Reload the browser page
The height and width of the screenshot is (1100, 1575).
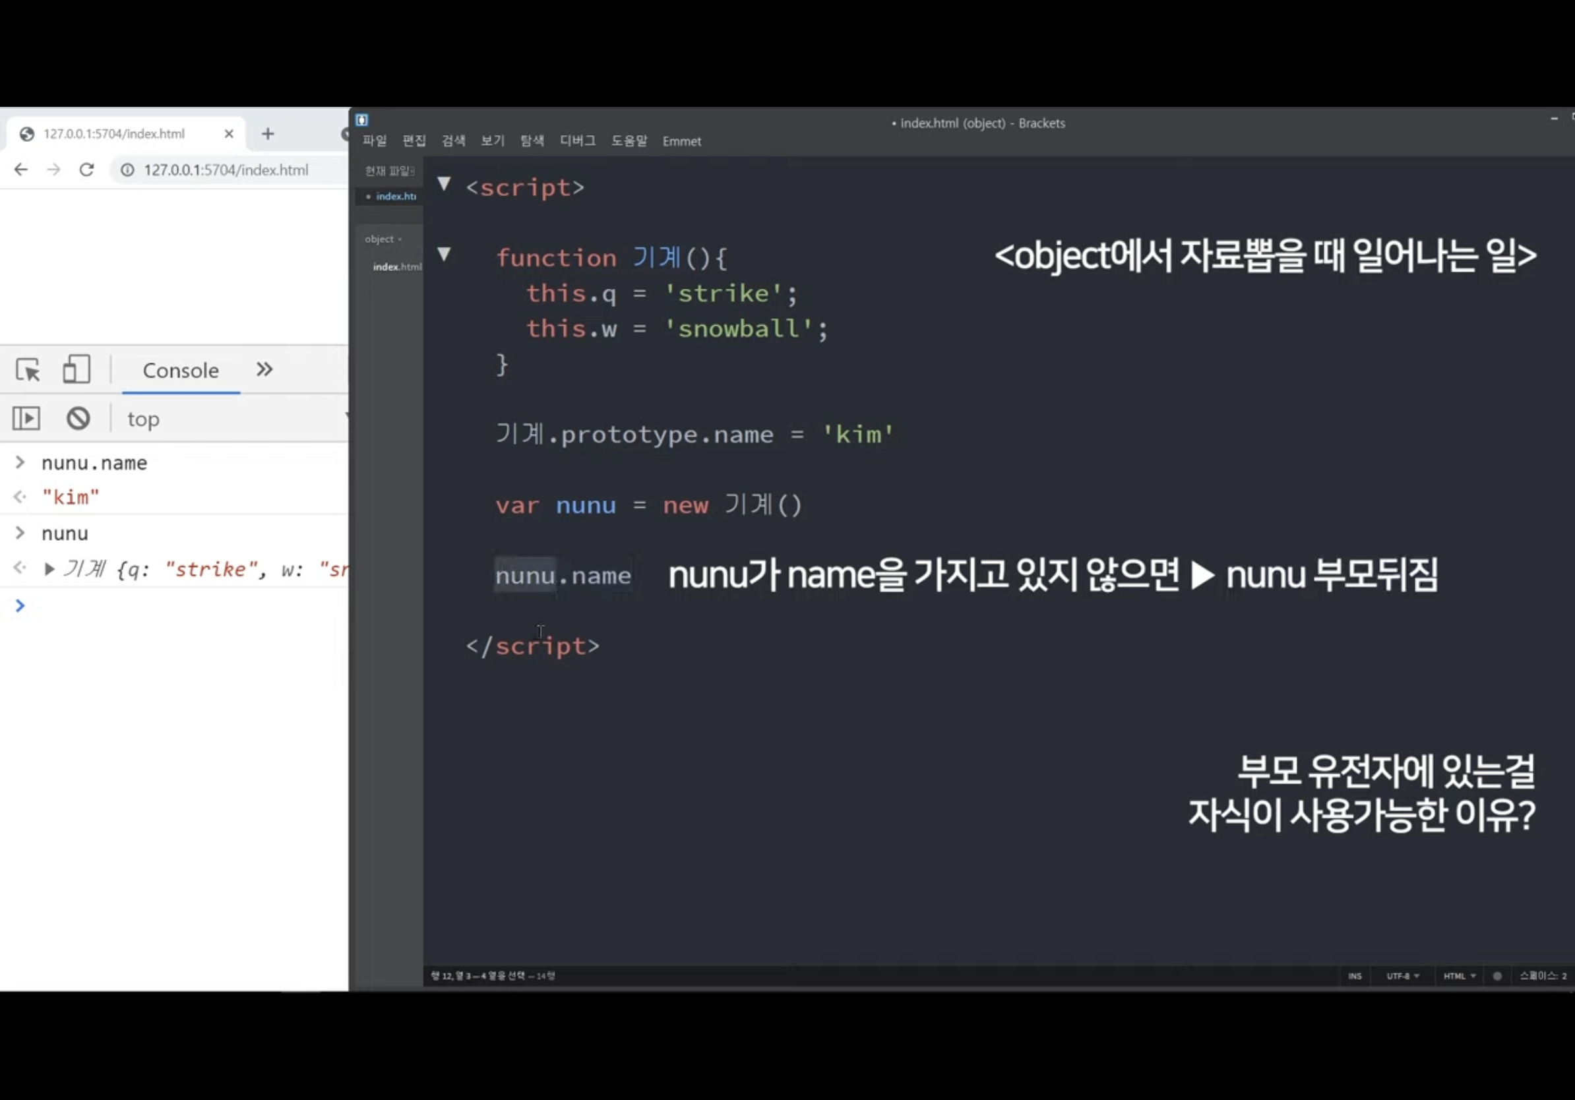86,170
